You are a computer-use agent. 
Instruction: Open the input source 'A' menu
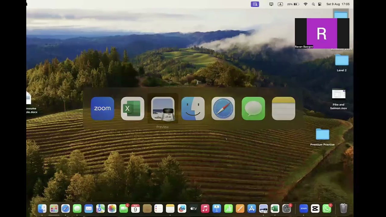point(280,4)
